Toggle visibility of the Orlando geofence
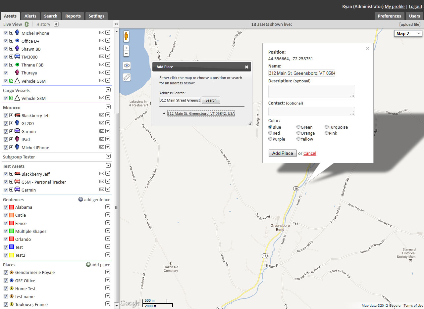The image size is (424, 309). click(x=6, y=239)
